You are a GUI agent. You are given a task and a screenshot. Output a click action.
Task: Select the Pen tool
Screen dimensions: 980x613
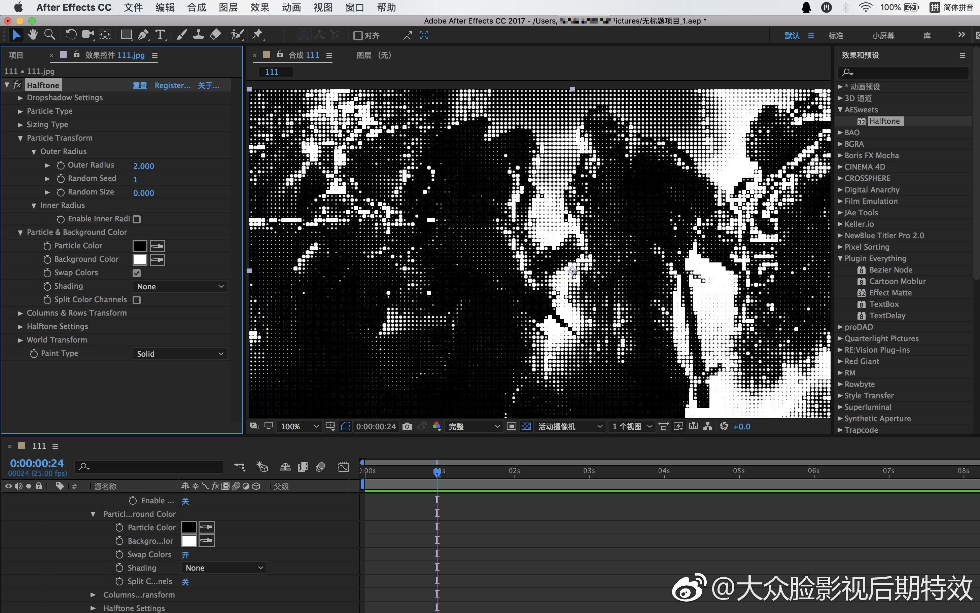pos(143,35)
